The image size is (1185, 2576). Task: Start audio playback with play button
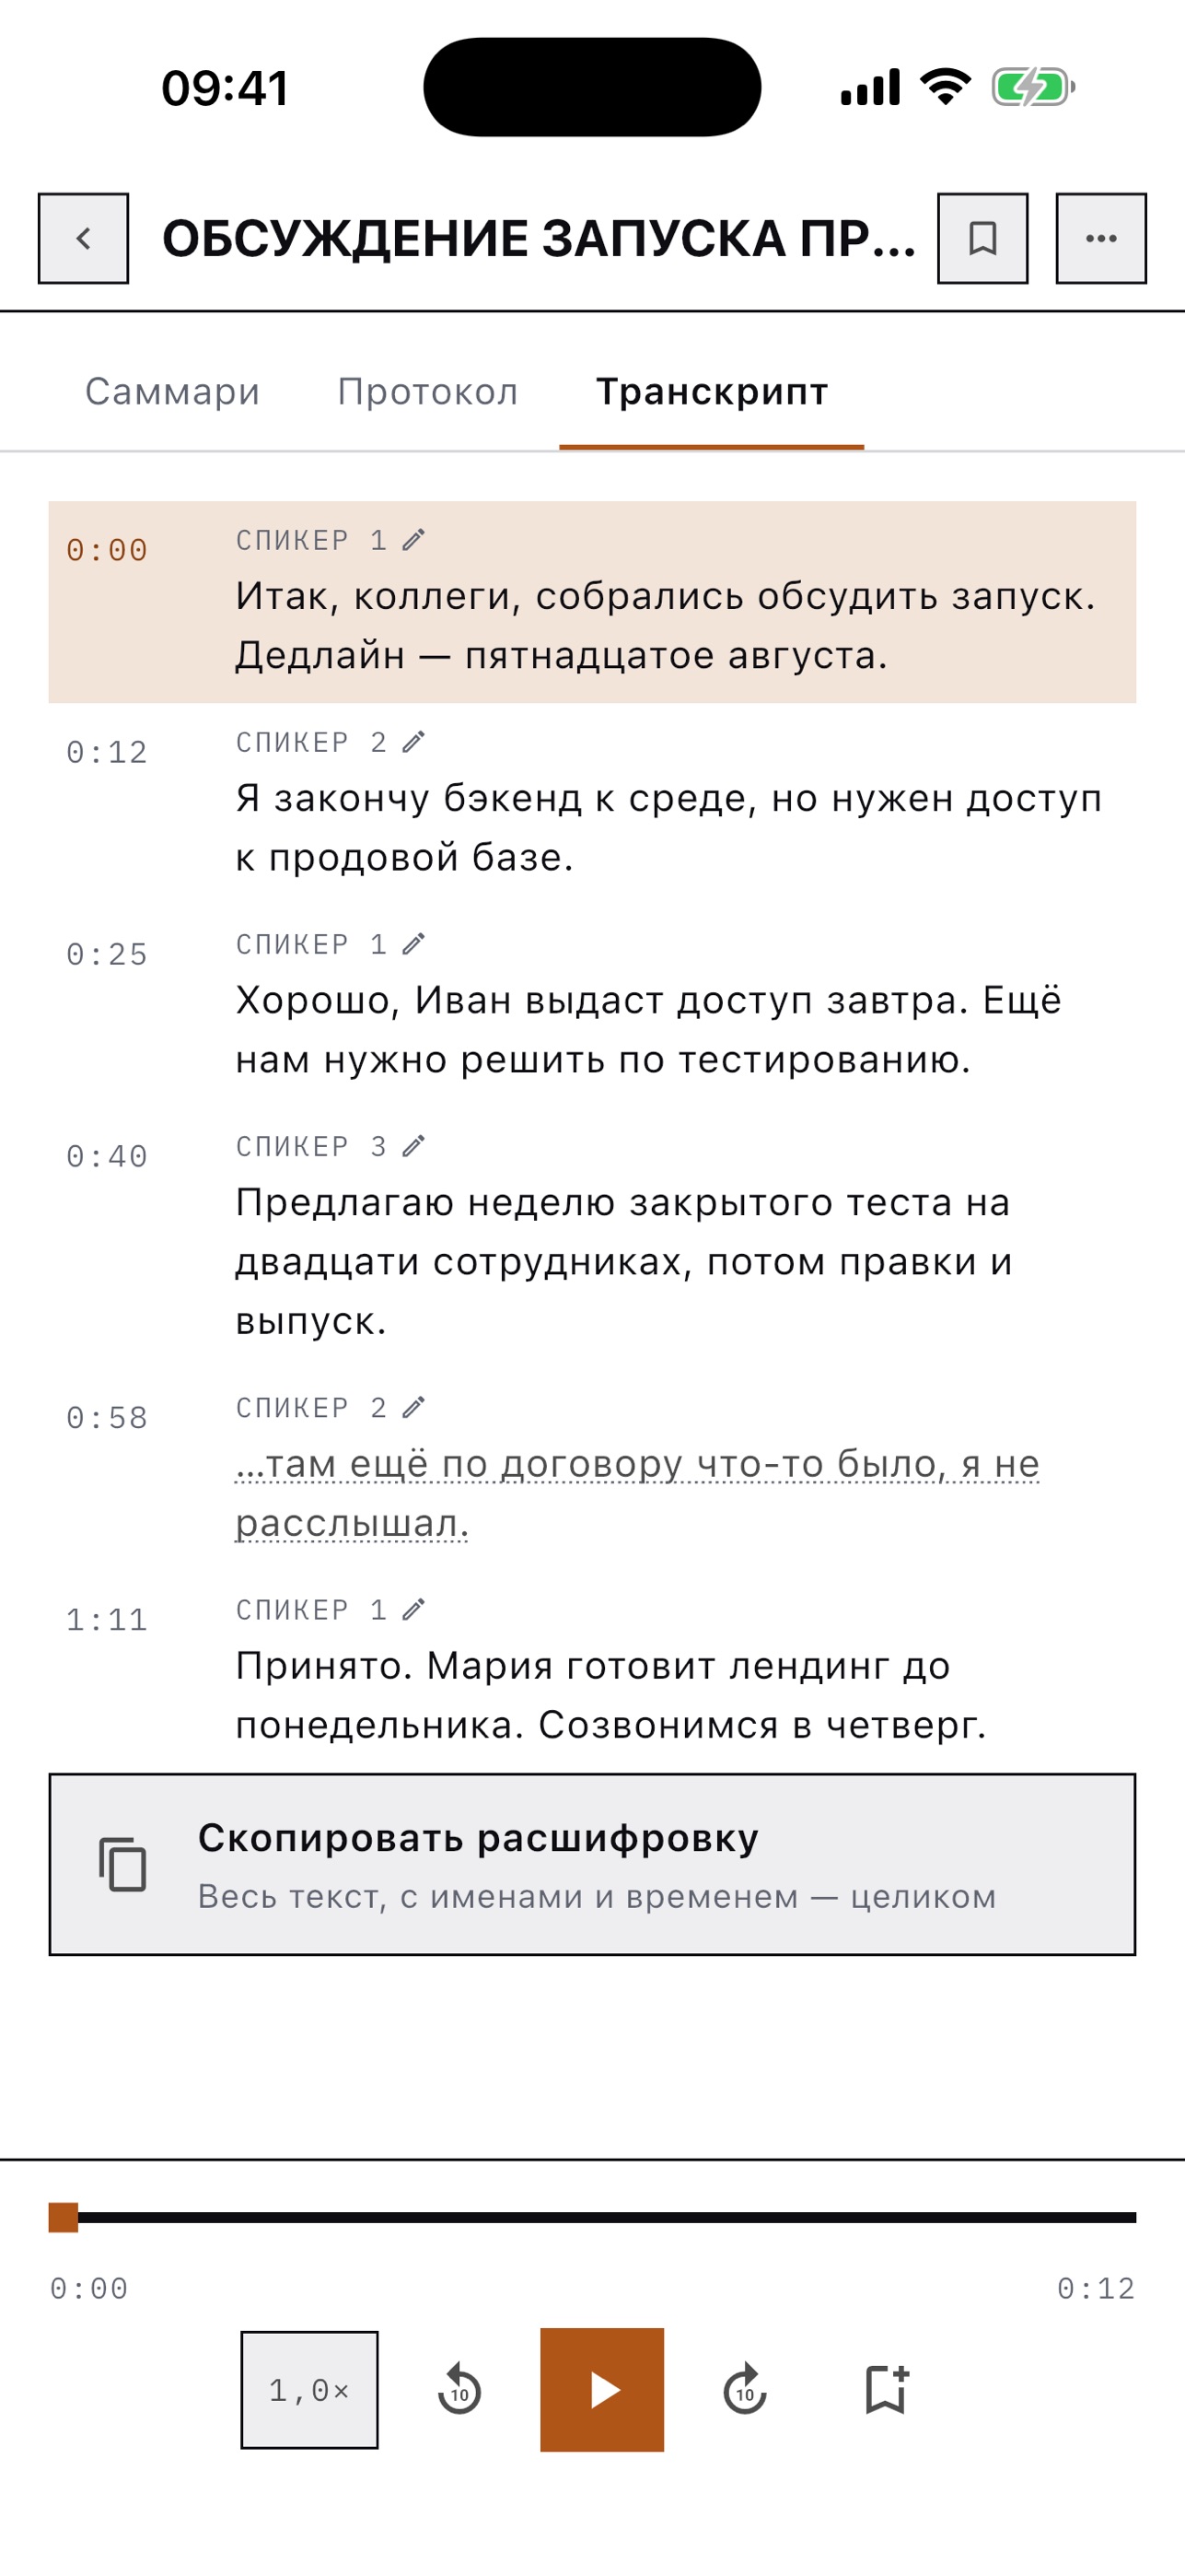[x=601, y=2390]
